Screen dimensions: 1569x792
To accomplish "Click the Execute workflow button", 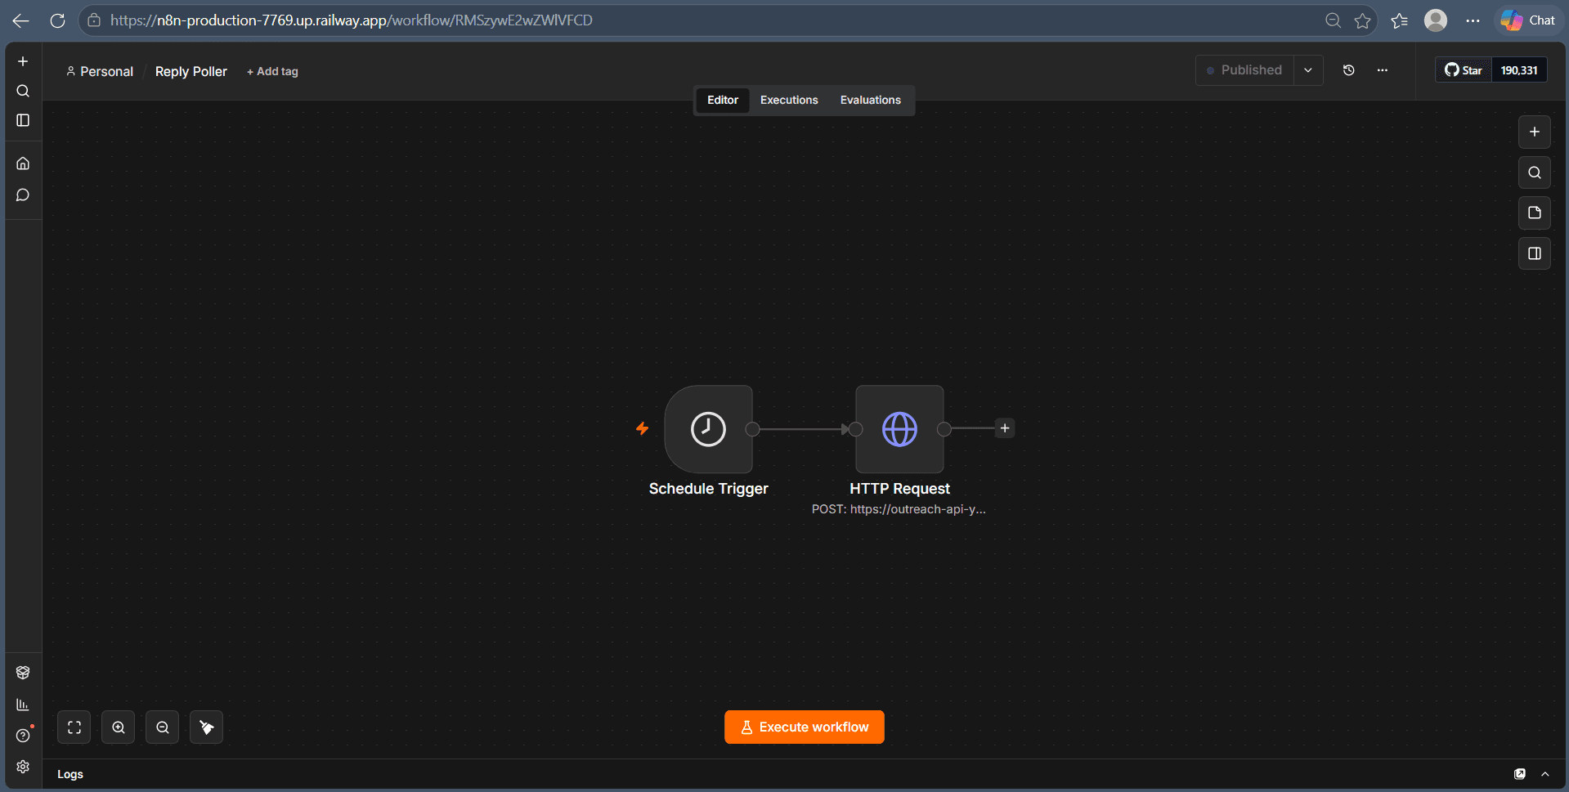I will (x=805, y=727).
